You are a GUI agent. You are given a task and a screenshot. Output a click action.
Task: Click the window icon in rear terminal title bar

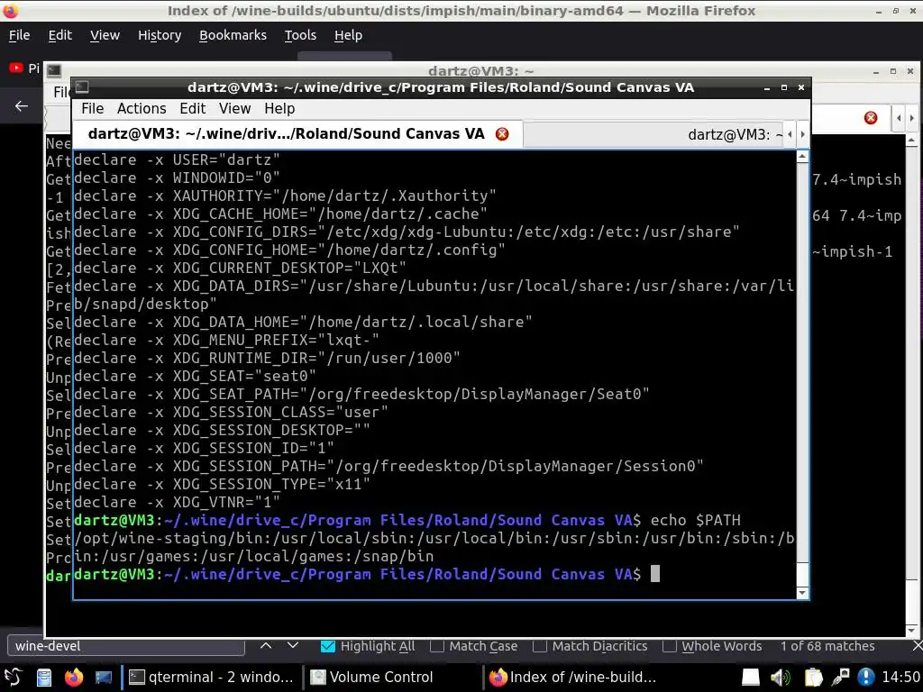(x=54, y=70)
